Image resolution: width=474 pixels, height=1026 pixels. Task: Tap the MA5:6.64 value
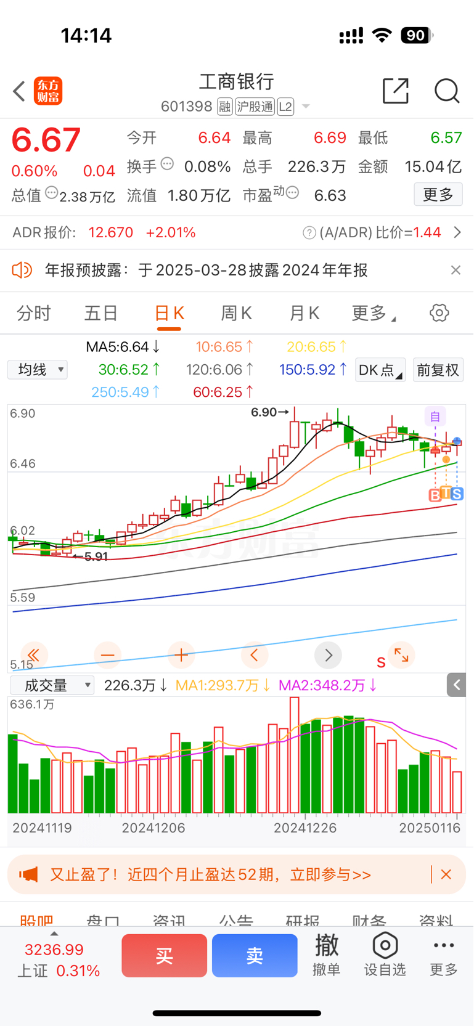(123, 347)
